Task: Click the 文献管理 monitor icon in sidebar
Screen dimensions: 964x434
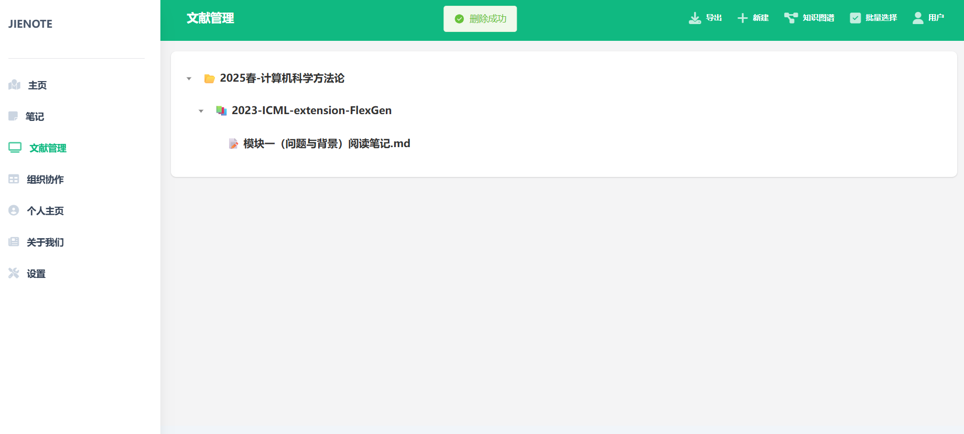Action: tap(15, 148)
